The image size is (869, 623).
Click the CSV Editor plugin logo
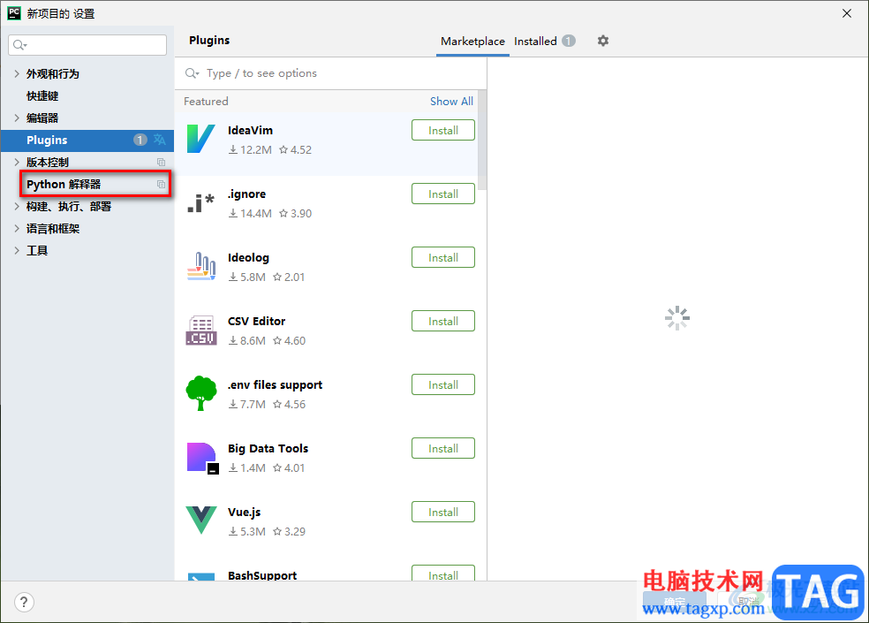pos(200,330)
